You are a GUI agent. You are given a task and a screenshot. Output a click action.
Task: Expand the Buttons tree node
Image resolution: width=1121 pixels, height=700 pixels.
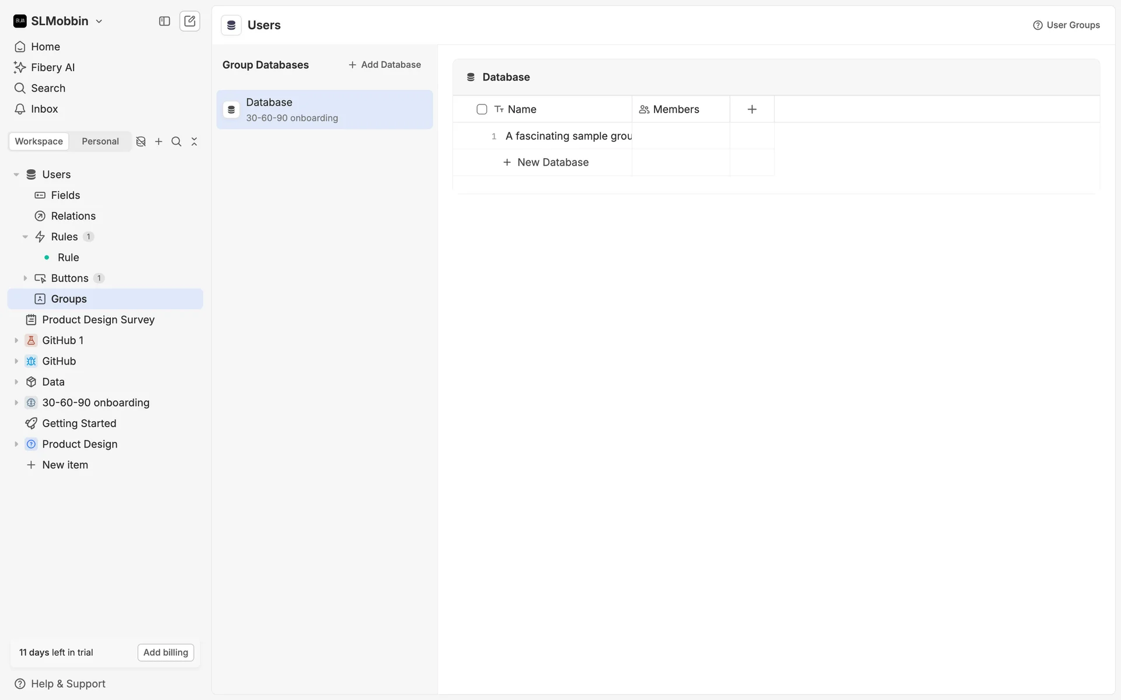[x=25, y=278]
